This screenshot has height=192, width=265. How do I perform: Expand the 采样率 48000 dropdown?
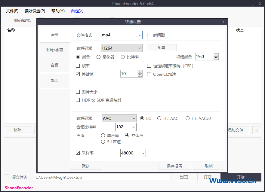pos(133,153)
